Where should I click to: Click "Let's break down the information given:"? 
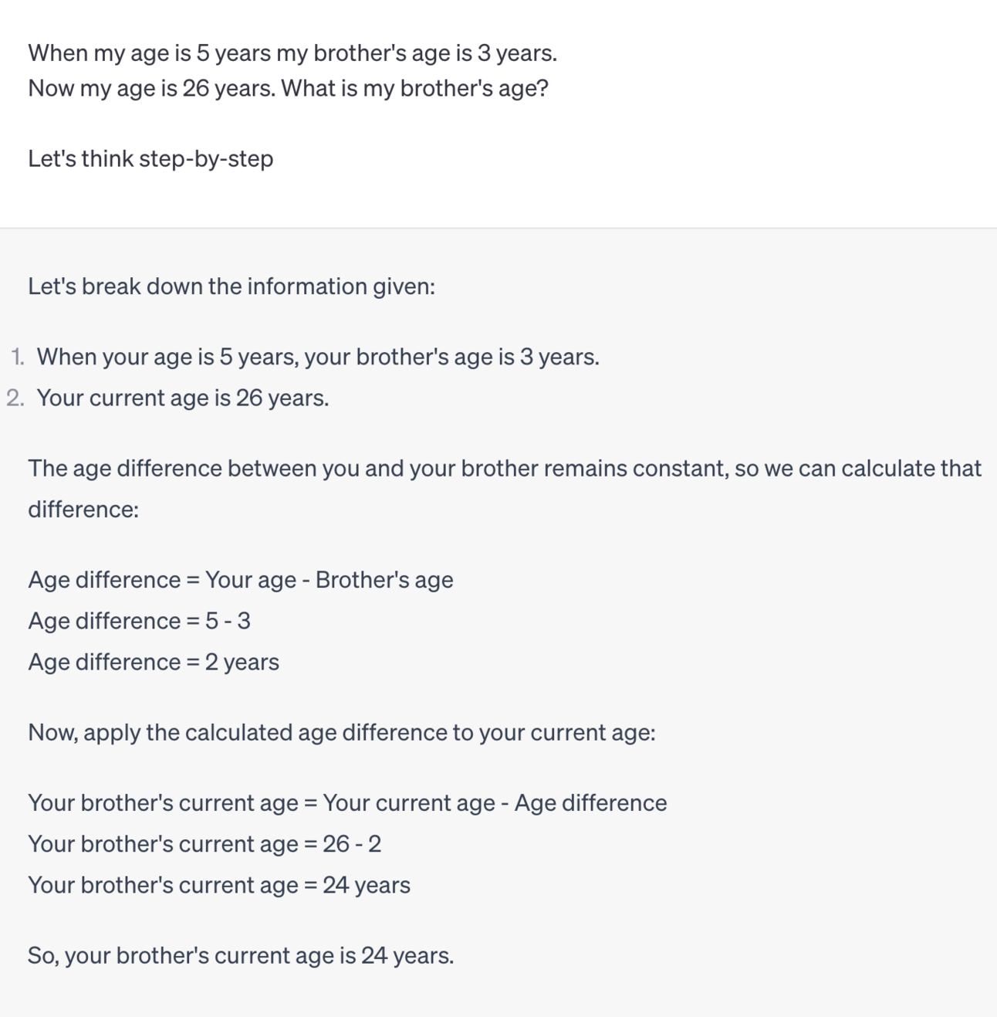[x=232, y=286]
